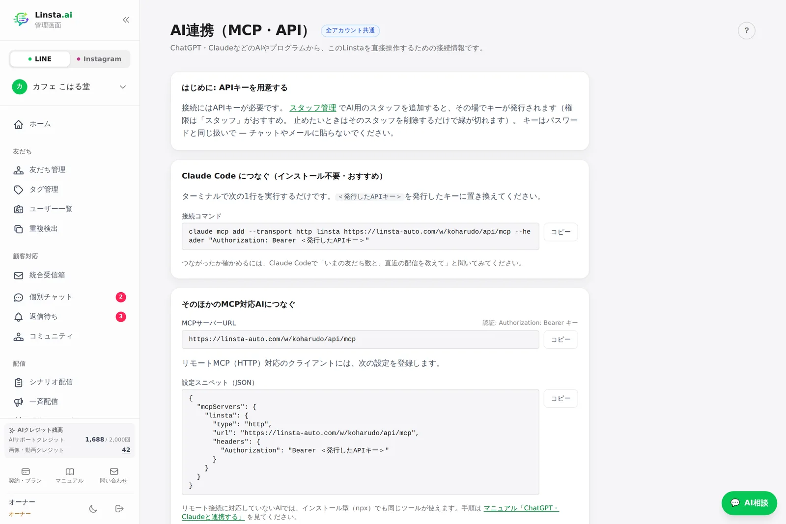This screenshot has width=786, height=524.
Task: Click the 一斉配信 megaphone icon
Action: (19, 402)
